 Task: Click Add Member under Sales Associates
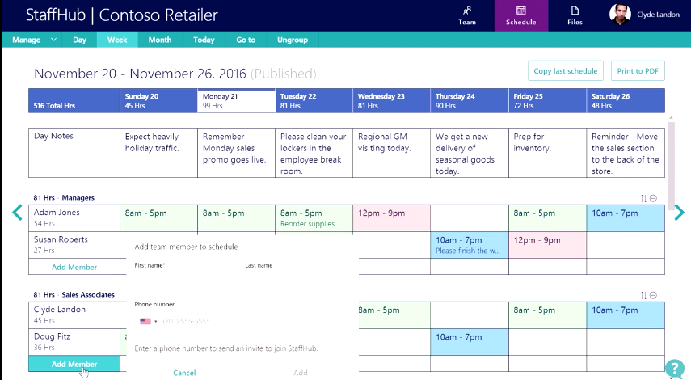click(74, 364)
